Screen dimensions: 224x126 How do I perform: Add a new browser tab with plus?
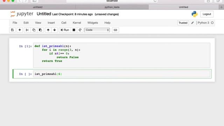(221, 7)
